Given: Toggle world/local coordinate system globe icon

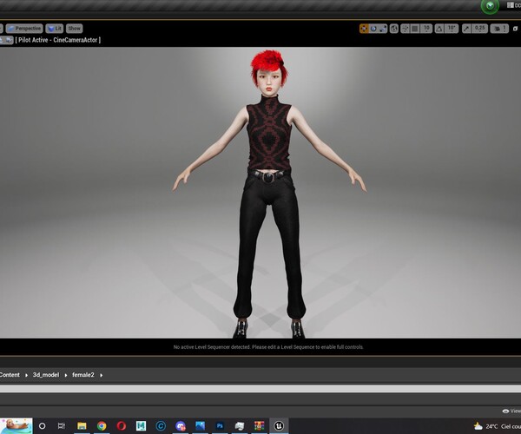Looking at the screenshot, I should (x=393, y=29).
